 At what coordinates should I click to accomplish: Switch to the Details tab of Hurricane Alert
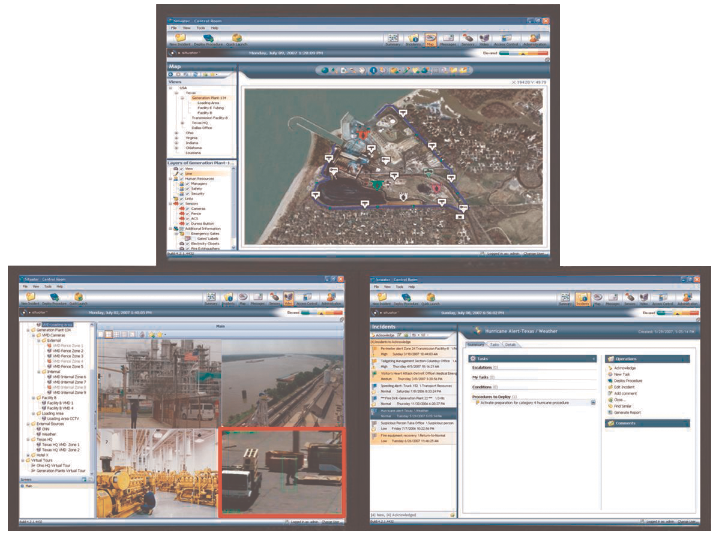point(511,345)
